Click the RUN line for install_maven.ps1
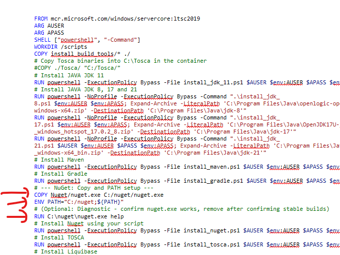The image size is (340, 255). pyautogui.click(x=187, y=167)
